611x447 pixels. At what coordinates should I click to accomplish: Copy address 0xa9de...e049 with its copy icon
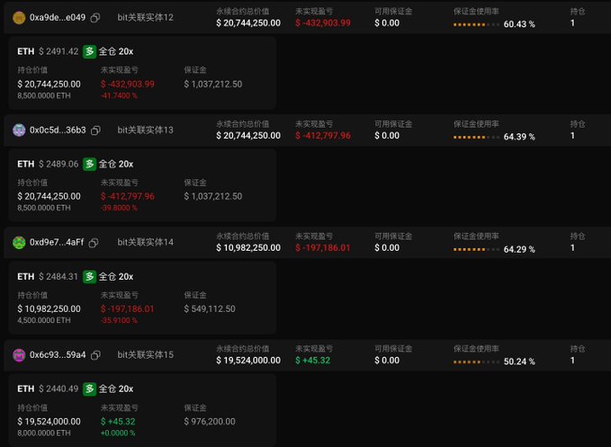(x=95, y=18)
